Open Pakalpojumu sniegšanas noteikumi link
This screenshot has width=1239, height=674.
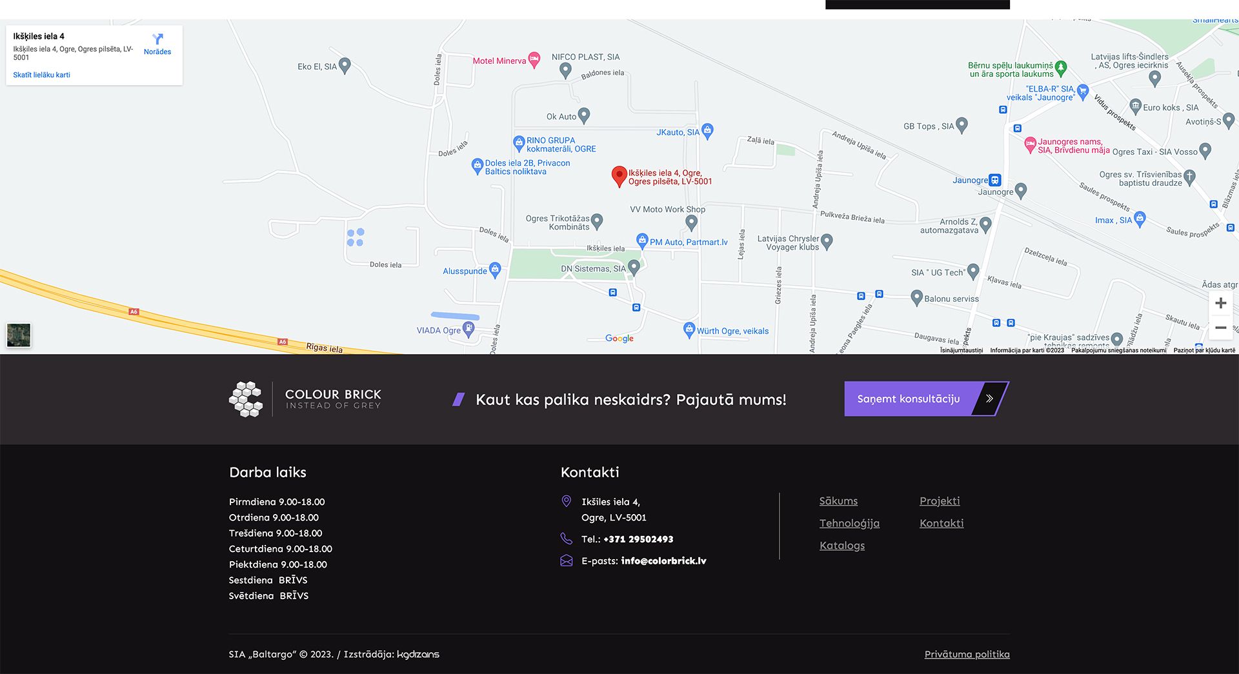point(1119,350)
